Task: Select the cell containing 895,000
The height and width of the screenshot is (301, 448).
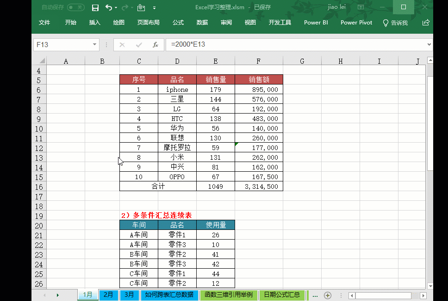Action: 258,89
